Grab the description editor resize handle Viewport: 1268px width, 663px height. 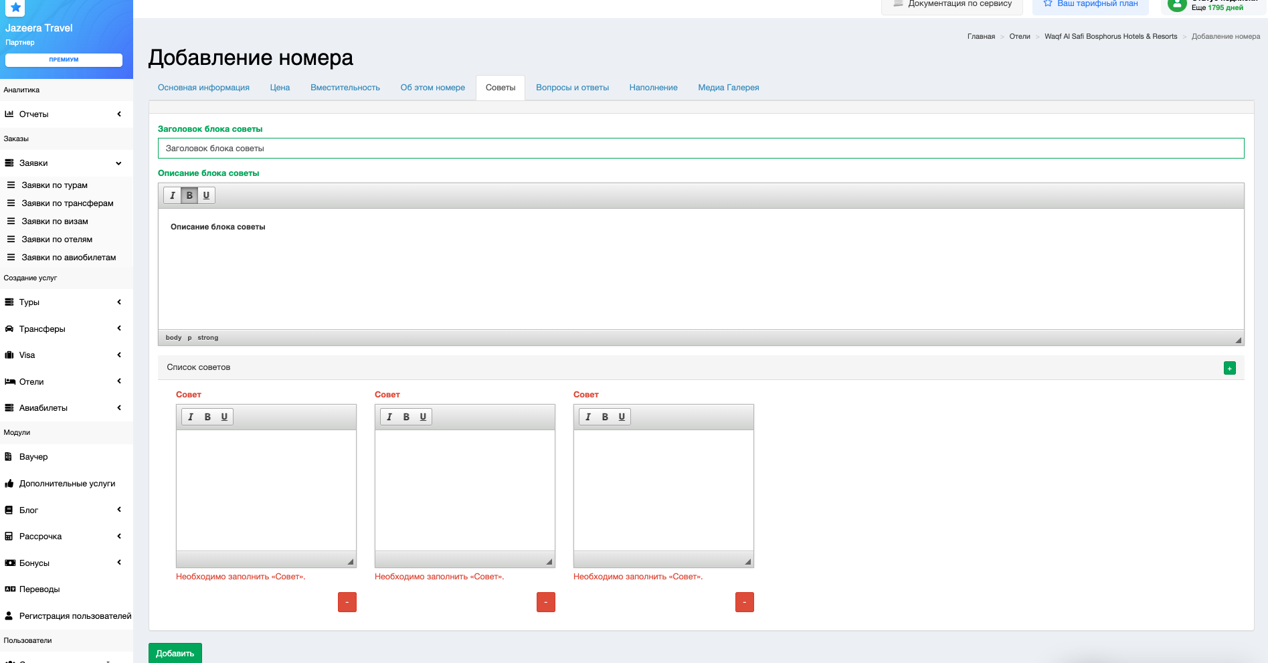[x=1238, y=340]
